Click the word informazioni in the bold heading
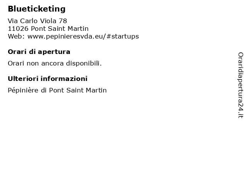Image resolution: width=247 pixels, height=185 pixels. click(x=64, y=79)
